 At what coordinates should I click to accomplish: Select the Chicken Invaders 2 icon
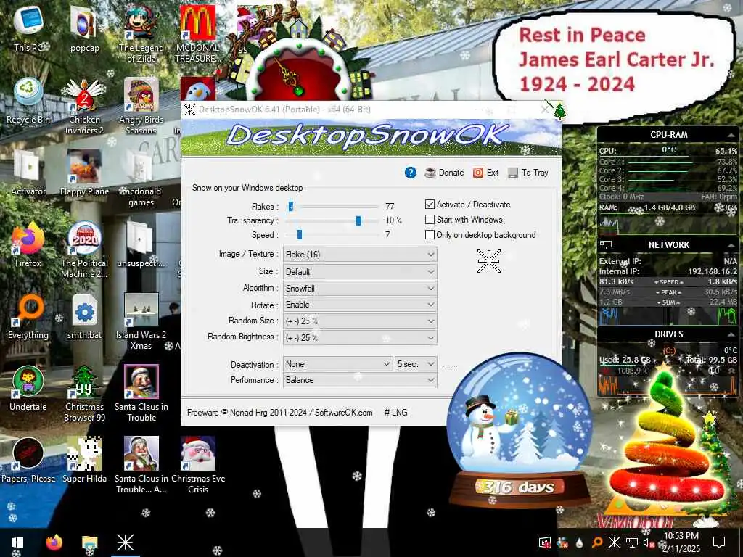coord(84,106)
